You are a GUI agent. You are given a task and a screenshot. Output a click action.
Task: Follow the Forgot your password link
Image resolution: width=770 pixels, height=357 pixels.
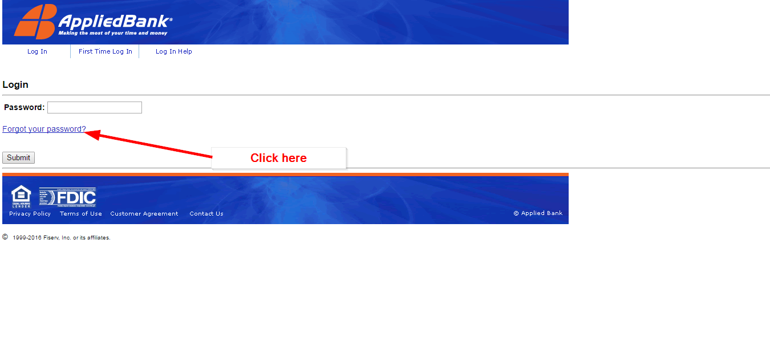pos(44,129)
